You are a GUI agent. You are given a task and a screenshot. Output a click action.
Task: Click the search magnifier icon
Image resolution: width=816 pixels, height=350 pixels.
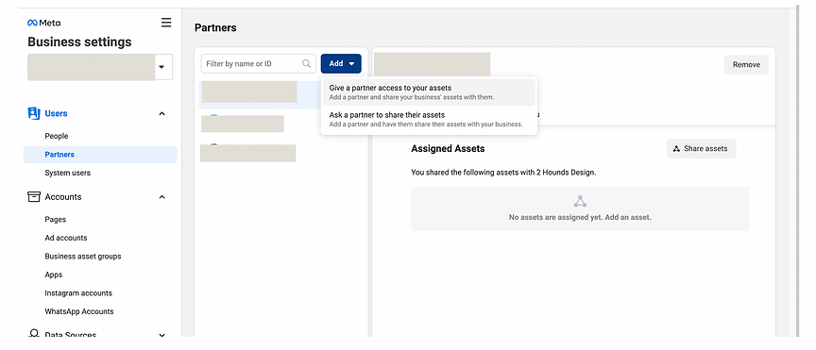pyautogui.click(x=307, y=63)
